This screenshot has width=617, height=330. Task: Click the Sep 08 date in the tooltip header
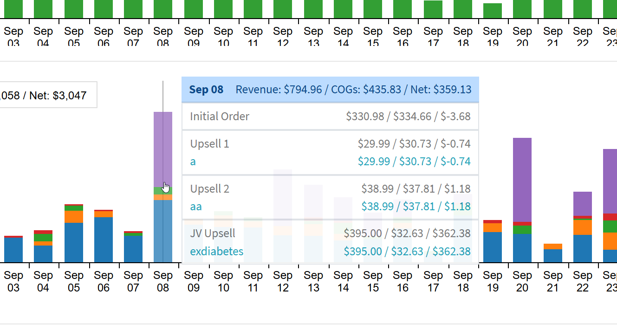pyautogui.click(x=206, y=90)
